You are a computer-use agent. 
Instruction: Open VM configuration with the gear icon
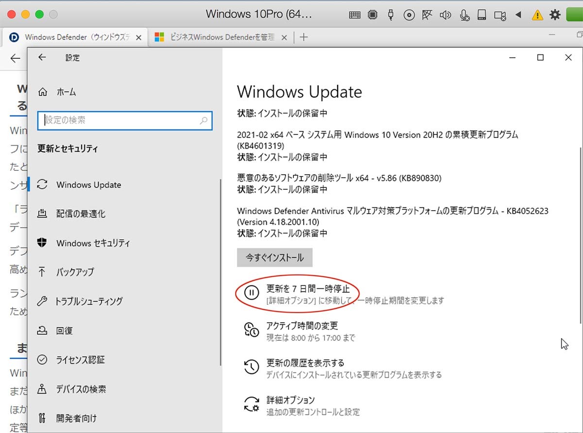coord(555,15)
